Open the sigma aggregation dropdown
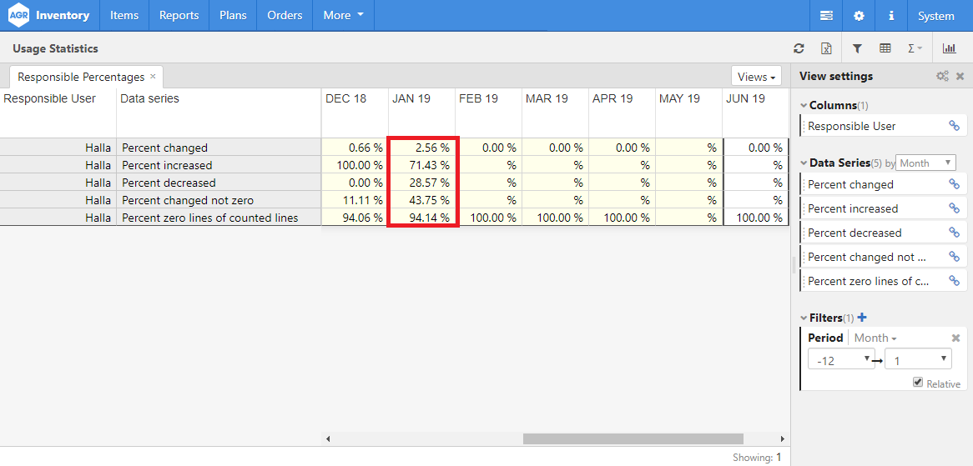 [915, 49]
